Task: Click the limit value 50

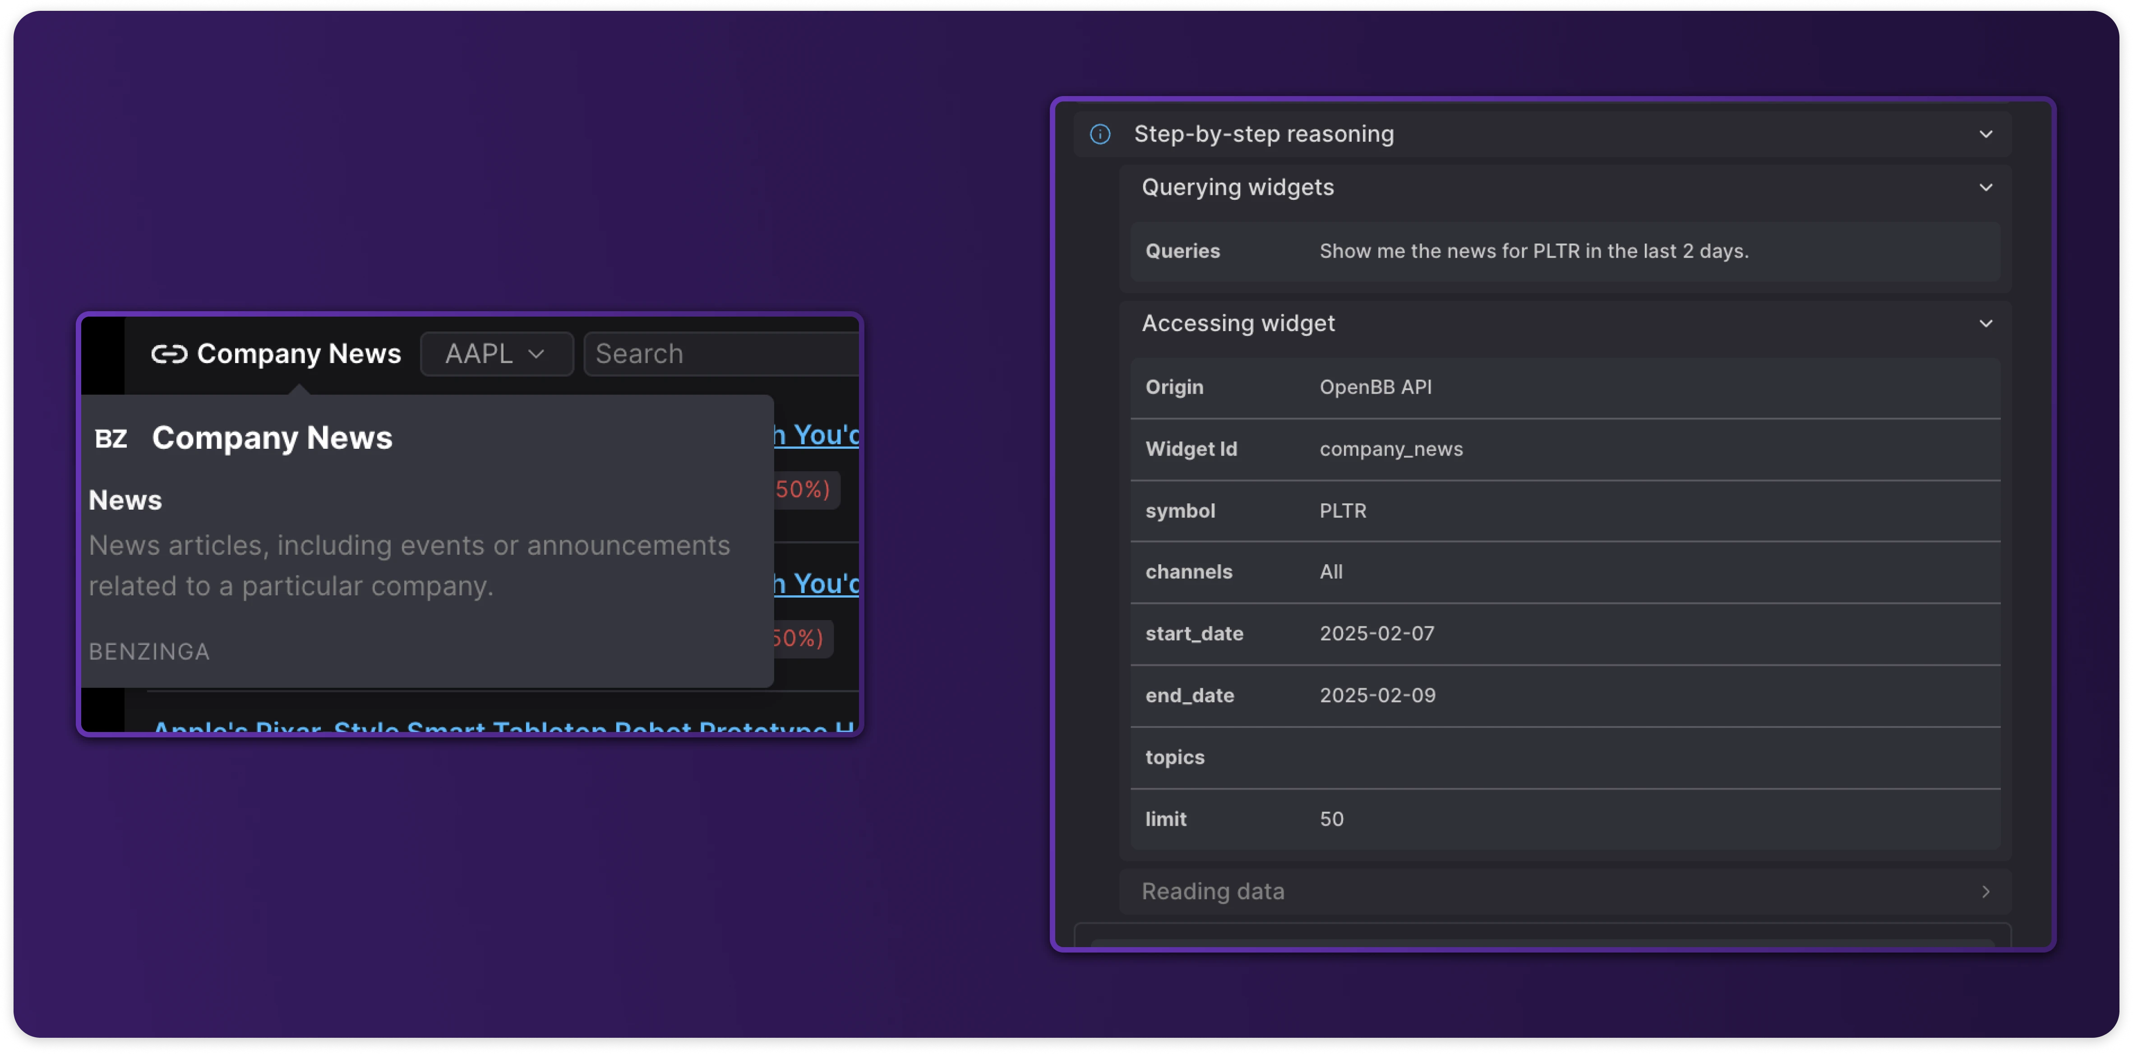Action: (x=1330, y=819)
